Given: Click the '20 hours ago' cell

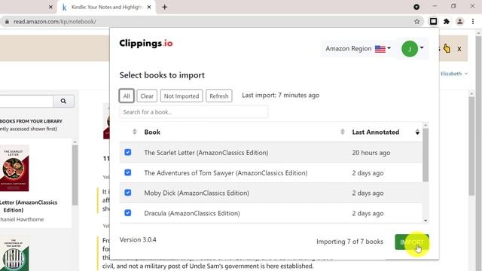Looking at the screenshot, I should point(371,153).
